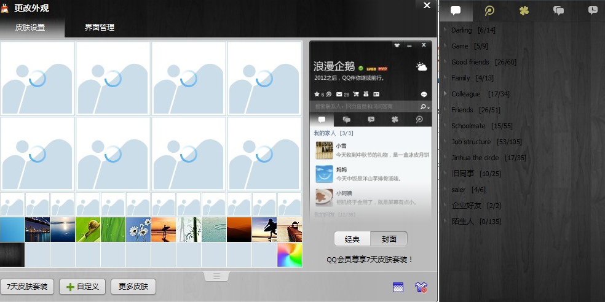Click the magnifier search icon in preview
Image resolution: width=605 pixels, height=302 pixels.
(423, 107)
